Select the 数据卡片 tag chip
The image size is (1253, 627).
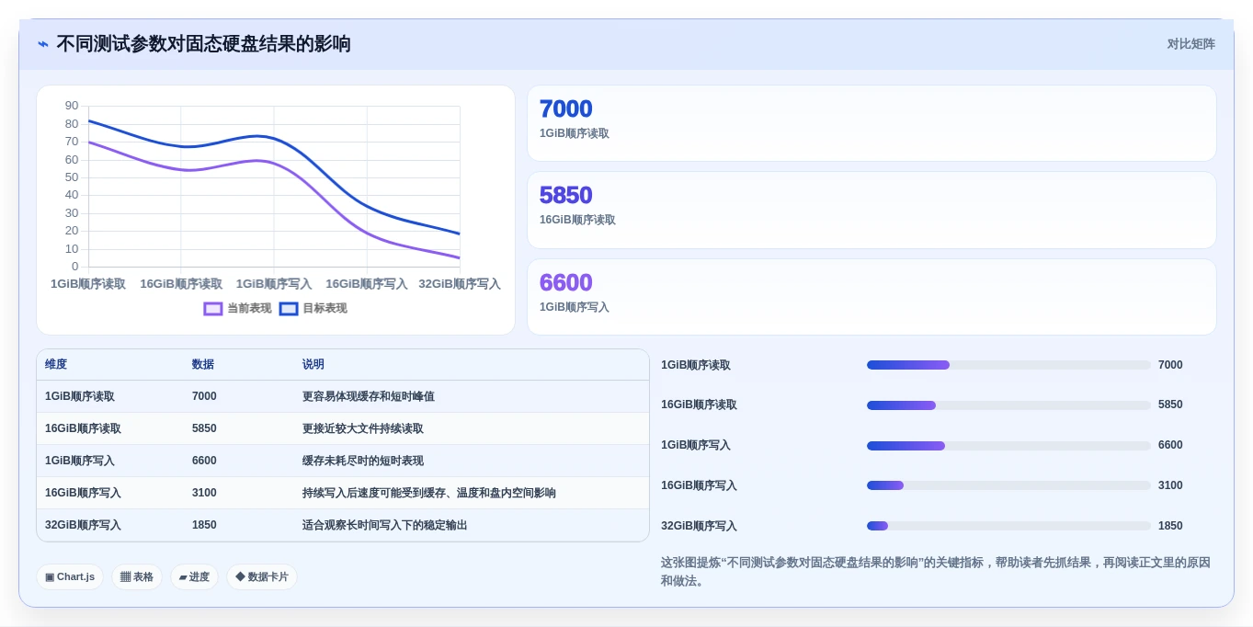262,577
